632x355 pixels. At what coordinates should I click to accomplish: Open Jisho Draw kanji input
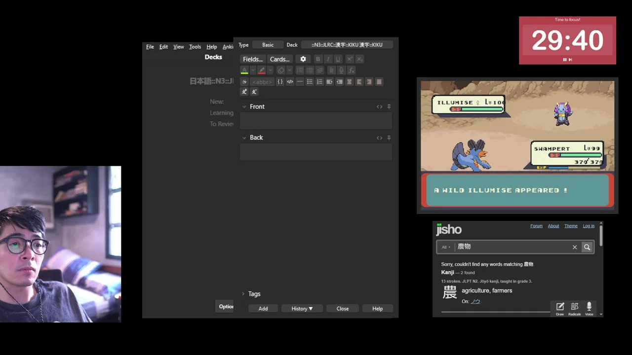(x=560, y=309)
